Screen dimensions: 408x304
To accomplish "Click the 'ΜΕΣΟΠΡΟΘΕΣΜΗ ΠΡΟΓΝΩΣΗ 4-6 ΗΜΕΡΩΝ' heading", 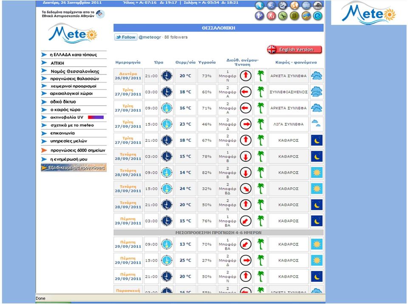I will [218, 233].
